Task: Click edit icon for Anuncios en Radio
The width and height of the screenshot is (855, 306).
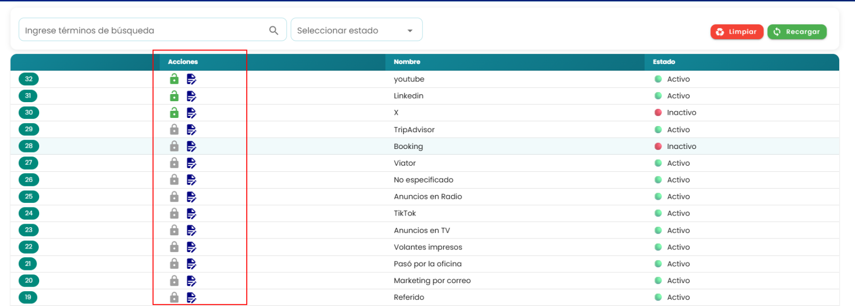Action: click(x=191, y=197)
